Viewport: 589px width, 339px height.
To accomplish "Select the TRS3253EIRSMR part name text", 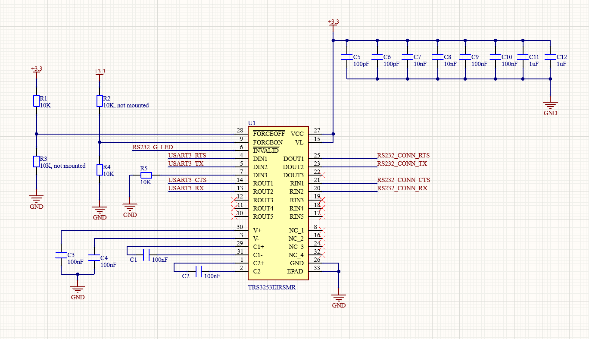I will coord(272,287).
